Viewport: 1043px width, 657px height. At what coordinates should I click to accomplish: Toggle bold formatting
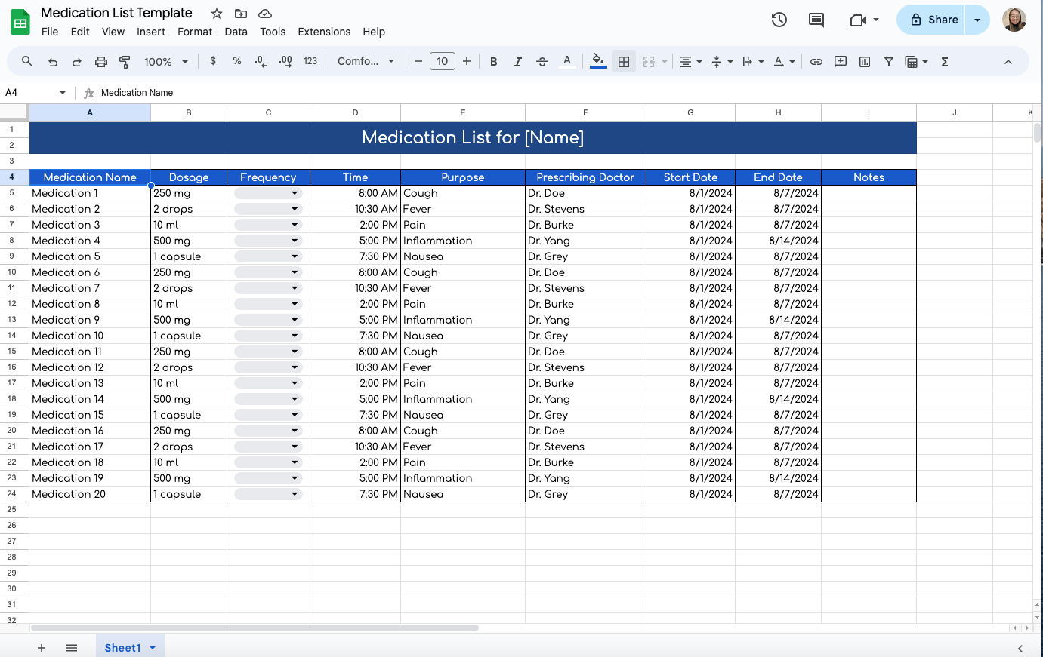click(x=493, y=61)
